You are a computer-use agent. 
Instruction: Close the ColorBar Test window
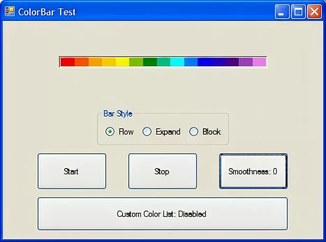(314, 12)
